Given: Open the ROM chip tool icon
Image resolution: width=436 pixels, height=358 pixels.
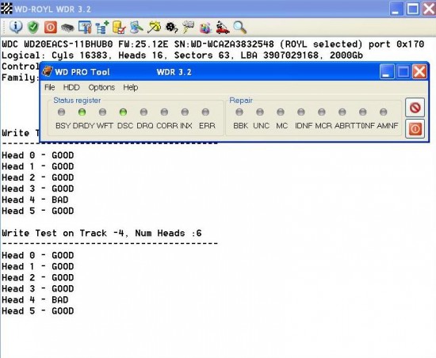Looking at the screenshot, I should click(x=67, y=28).
